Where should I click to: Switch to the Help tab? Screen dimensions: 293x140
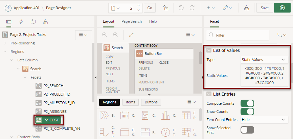coord(153,21)
